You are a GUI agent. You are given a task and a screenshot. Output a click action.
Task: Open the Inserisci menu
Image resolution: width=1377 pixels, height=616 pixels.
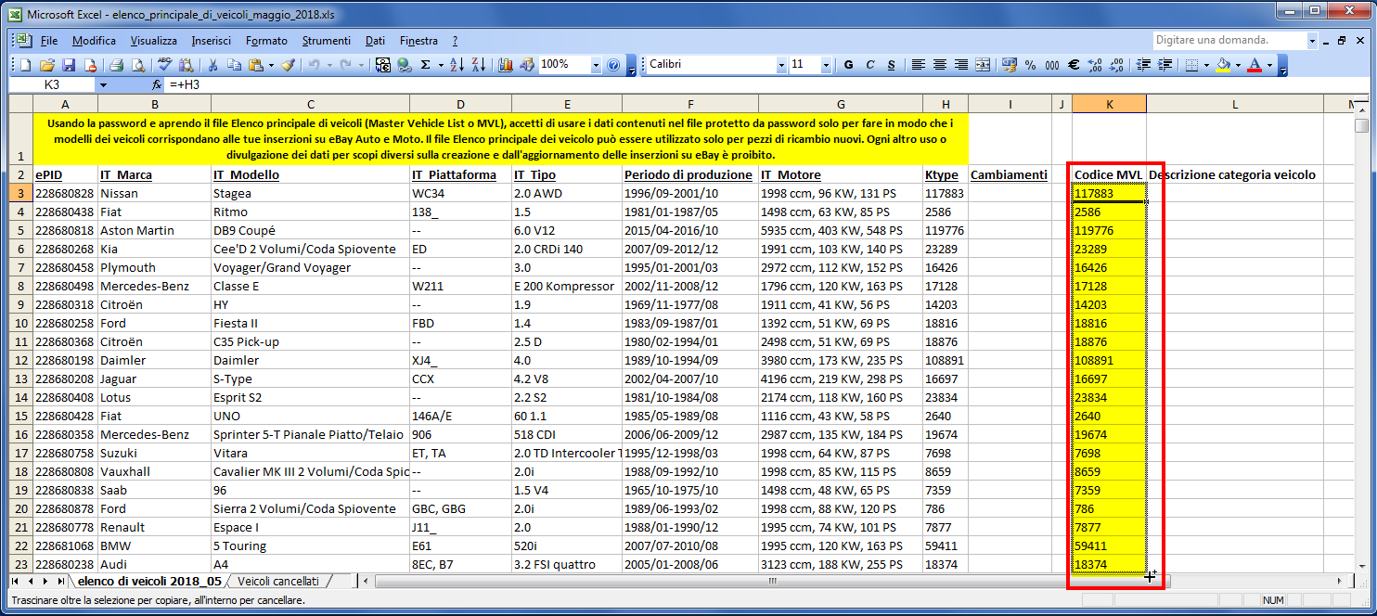pos(212,41)
